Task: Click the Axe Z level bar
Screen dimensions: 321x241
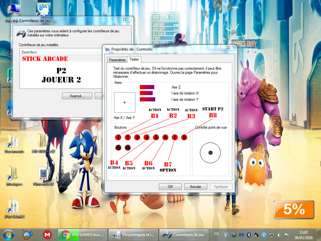Action: (147, 87)
